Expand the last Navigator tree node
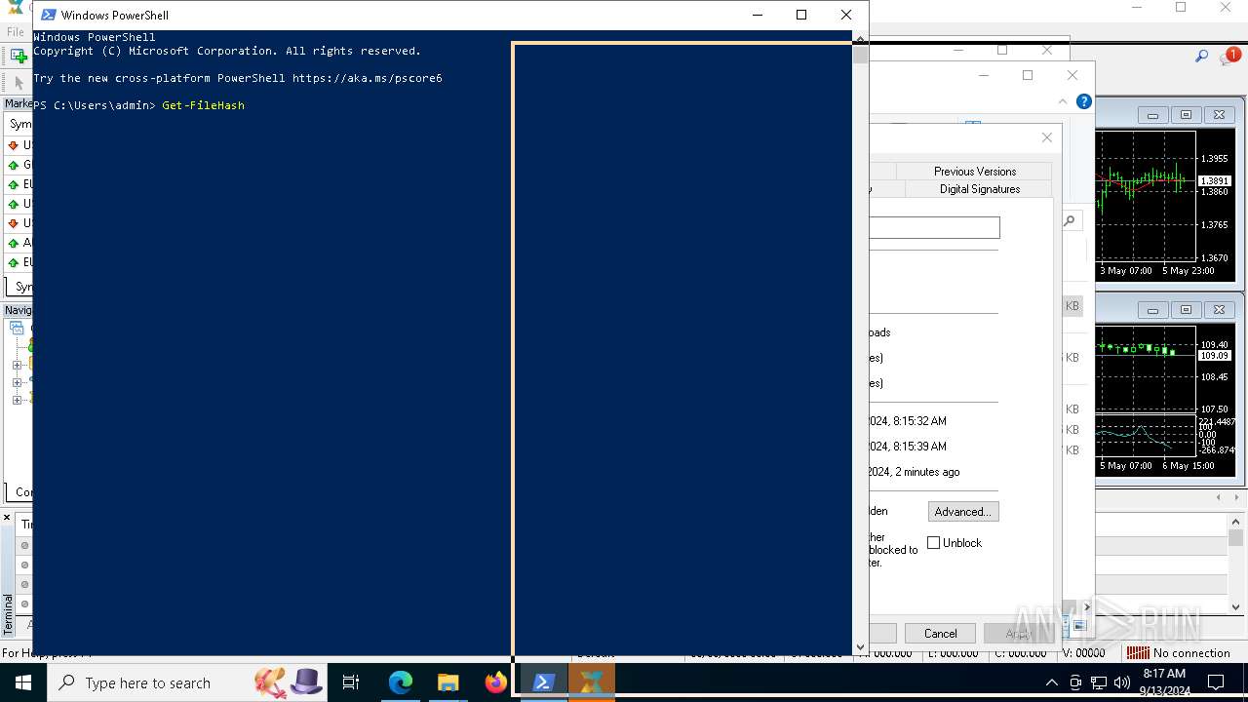 point(17,399)
